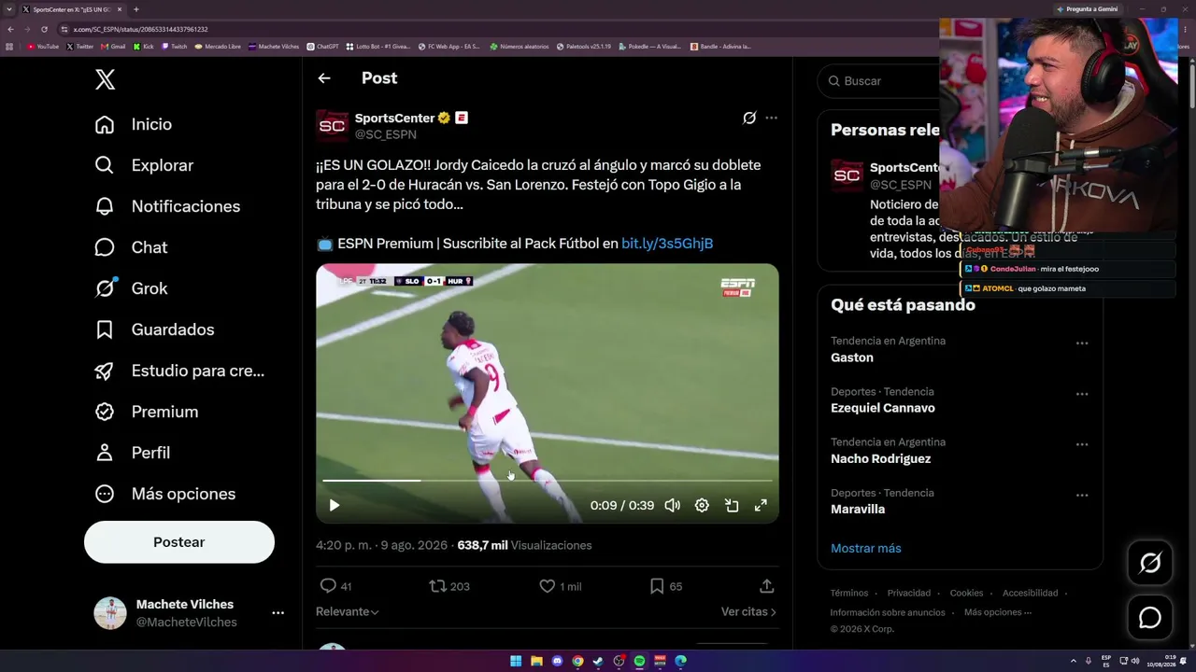This screenshot has height=672, width=1196.
Task: Open Discord from the taskbar
Action: pos(557,661)
